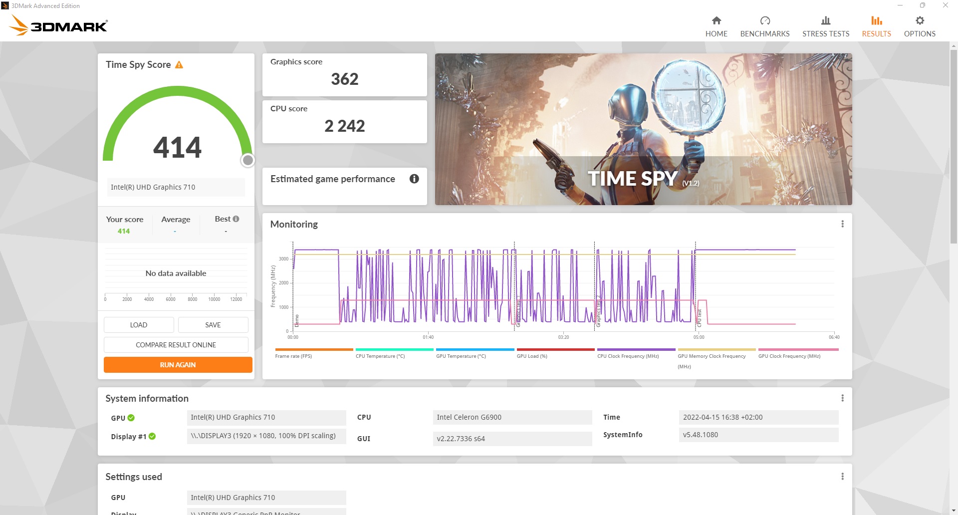This screenshot has height=515, width=958.
Task: Switch to STRESS TESTS tab
Action: point(825,26)
